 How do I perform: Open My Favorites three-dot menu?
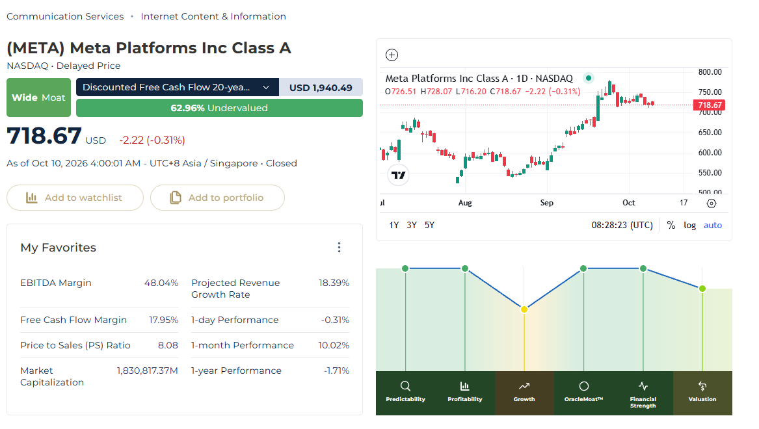[x=339, y=248]
